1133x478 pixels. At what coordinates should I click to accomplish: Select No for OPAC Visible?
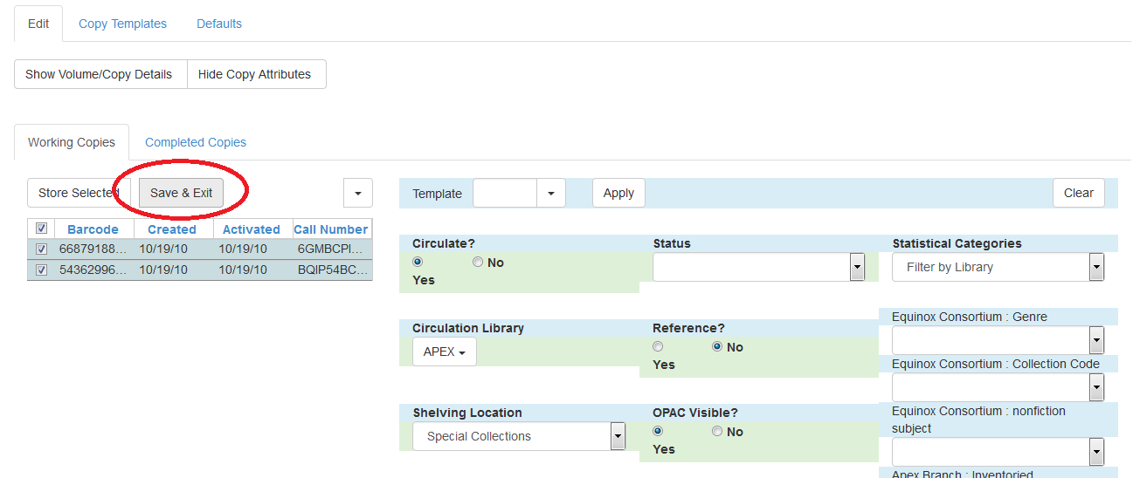717,432
